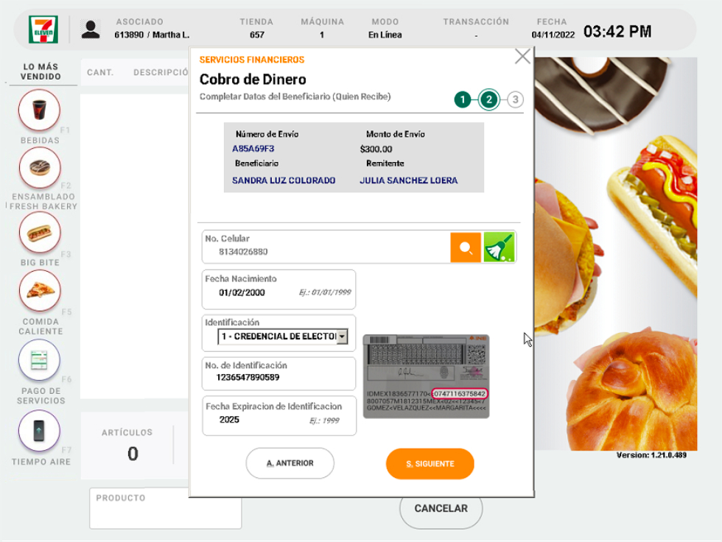The height and width of the screenshot is (542, 722).
Task: Clear fields with the green broom icon
Action: [500, 248]
